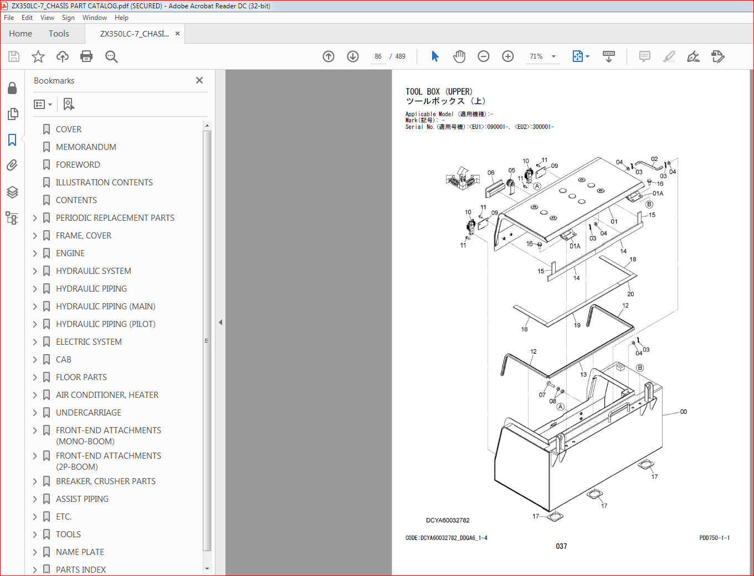The height and width of the screenshot is (576, 754).
Task: Open the Model Tree panel icon
Action: [x=12, y=217]
